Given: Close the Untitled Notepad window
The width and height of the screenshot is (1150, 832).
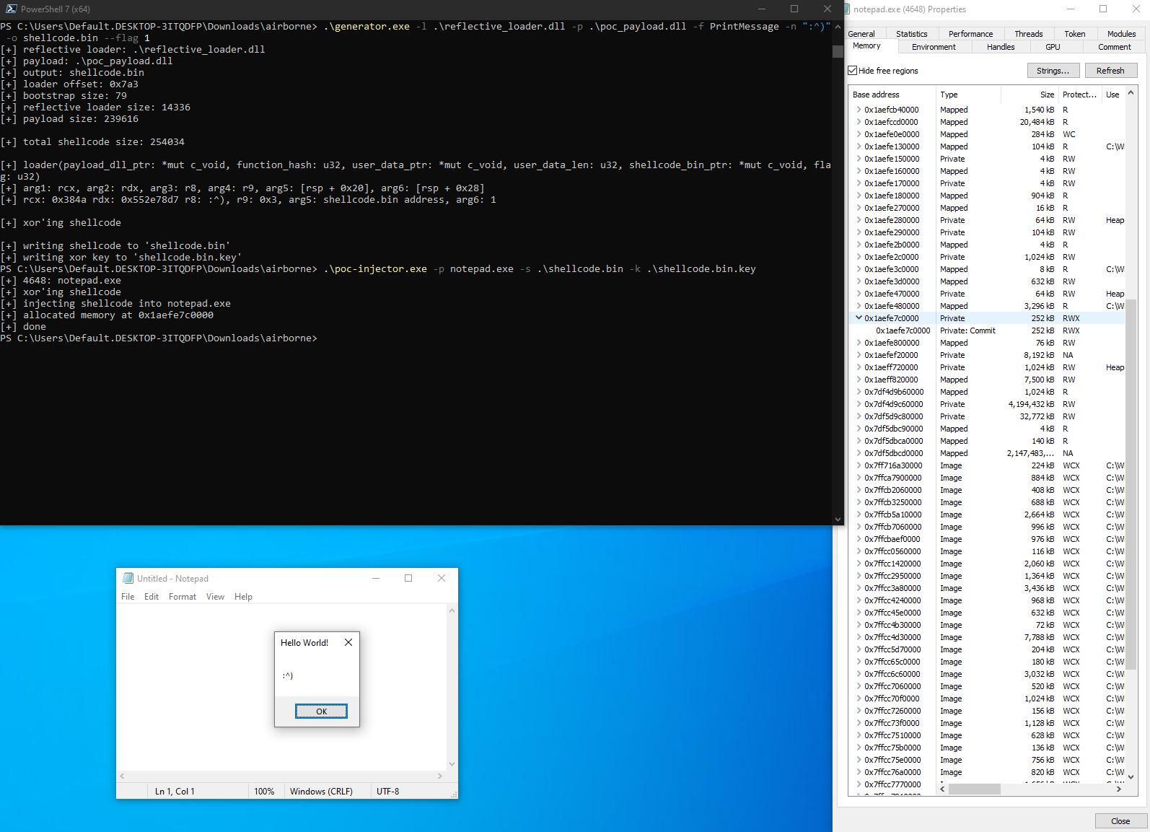Looking at the screenshot, I should 442,578.
